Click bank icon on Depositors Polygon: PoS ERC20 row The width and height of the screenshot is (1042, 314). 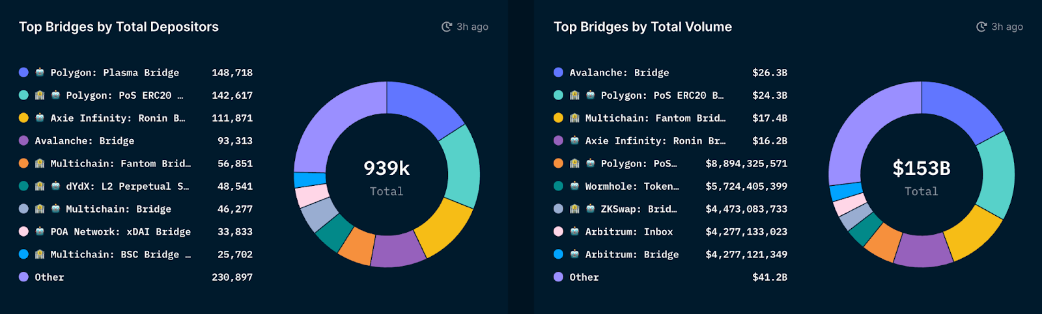[x=40, y=95]
